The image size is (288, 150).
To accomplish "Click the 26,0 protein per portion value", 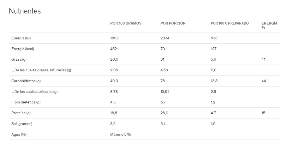I will tap(164, 113).
